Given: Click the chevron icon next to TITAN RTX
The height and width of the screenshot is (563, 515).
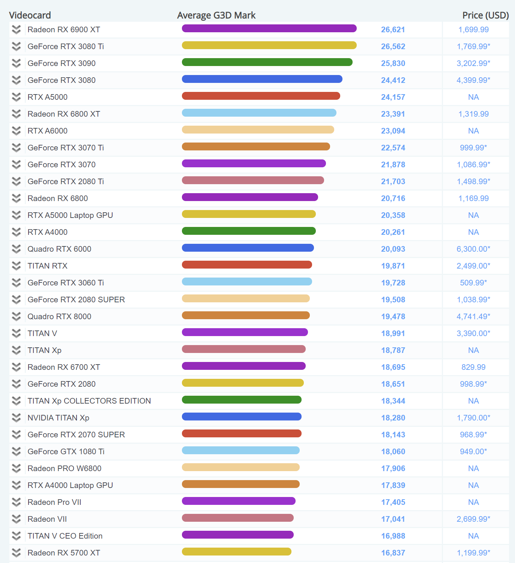Looking at the screenshot, I should coord(16,266).
